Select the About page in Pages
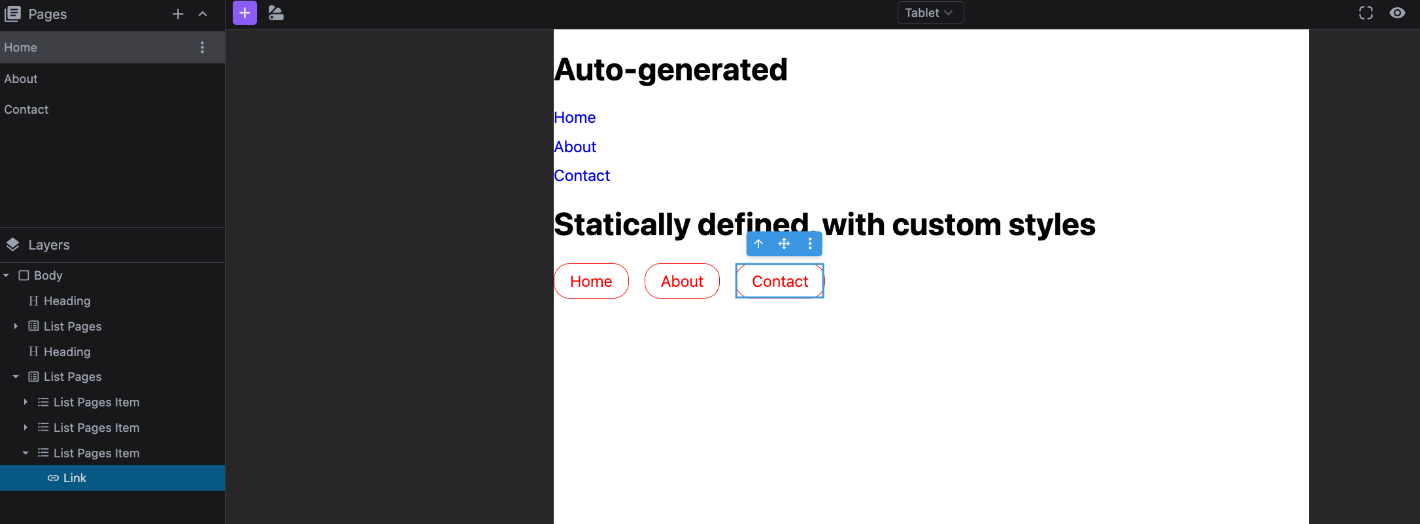 pos(112,78)
